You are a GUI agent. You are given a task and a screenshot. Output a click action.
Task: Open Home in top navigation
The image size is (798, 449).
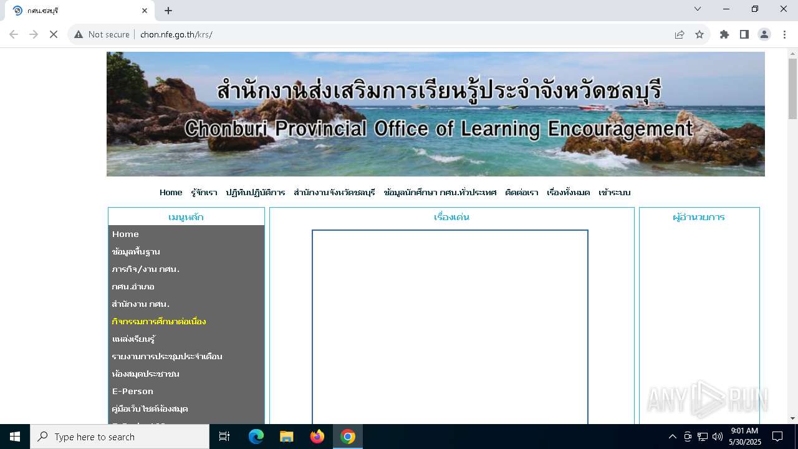(171, 193)
